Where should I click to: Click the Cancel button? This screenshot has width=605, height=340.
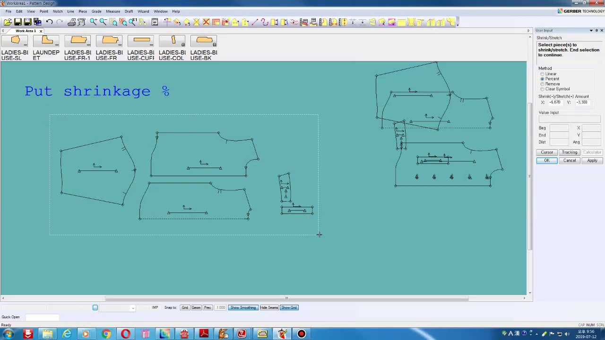click(570, 161)
